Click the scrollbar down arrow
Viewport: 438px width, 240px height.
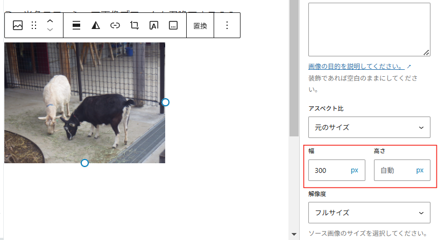tap(294, 234)
